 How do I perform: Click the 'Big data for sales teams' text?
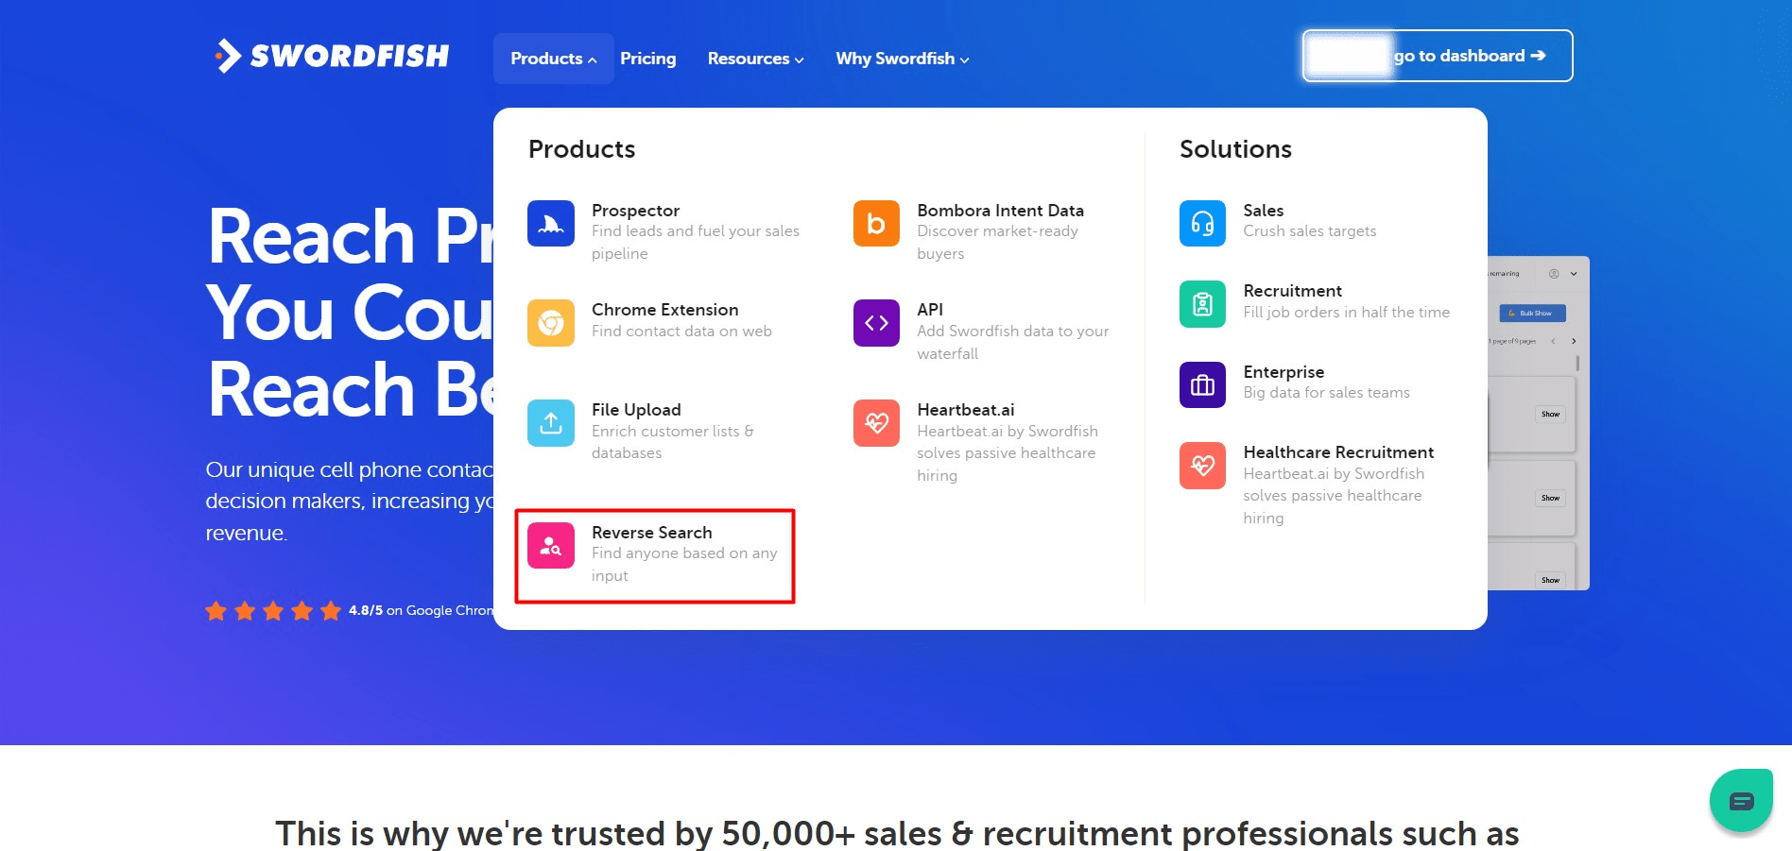pyautogui.click(x=1326, y=393)
